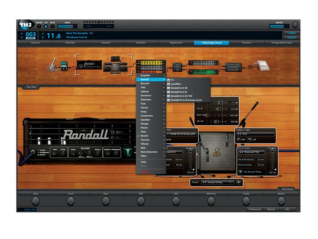Select the mixer module in signal chain
The height and width of the screenshot is (239, 318).
(x=233, y=67)
